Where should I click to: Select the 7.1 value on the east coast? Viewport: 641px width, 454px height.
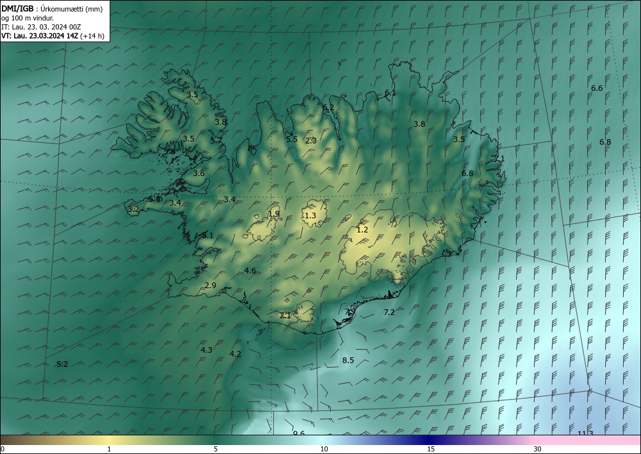click(x=499, y=159)
